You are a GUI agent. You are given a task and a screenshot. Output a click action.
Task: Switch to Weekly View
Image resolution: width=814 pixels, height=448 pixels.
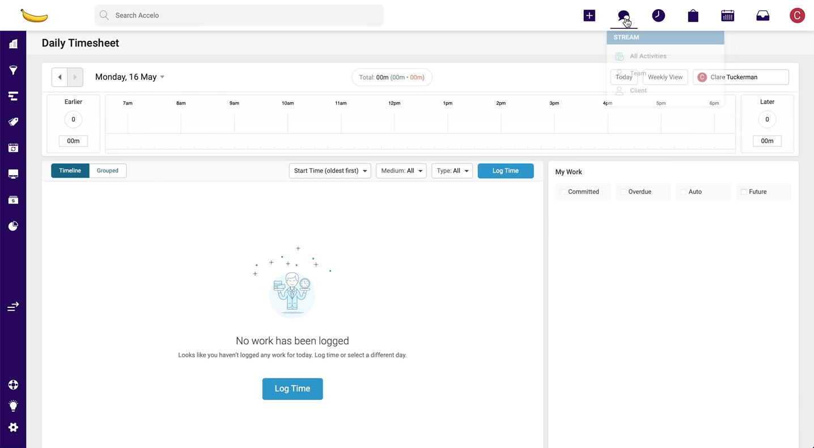(x=665, y=77)
